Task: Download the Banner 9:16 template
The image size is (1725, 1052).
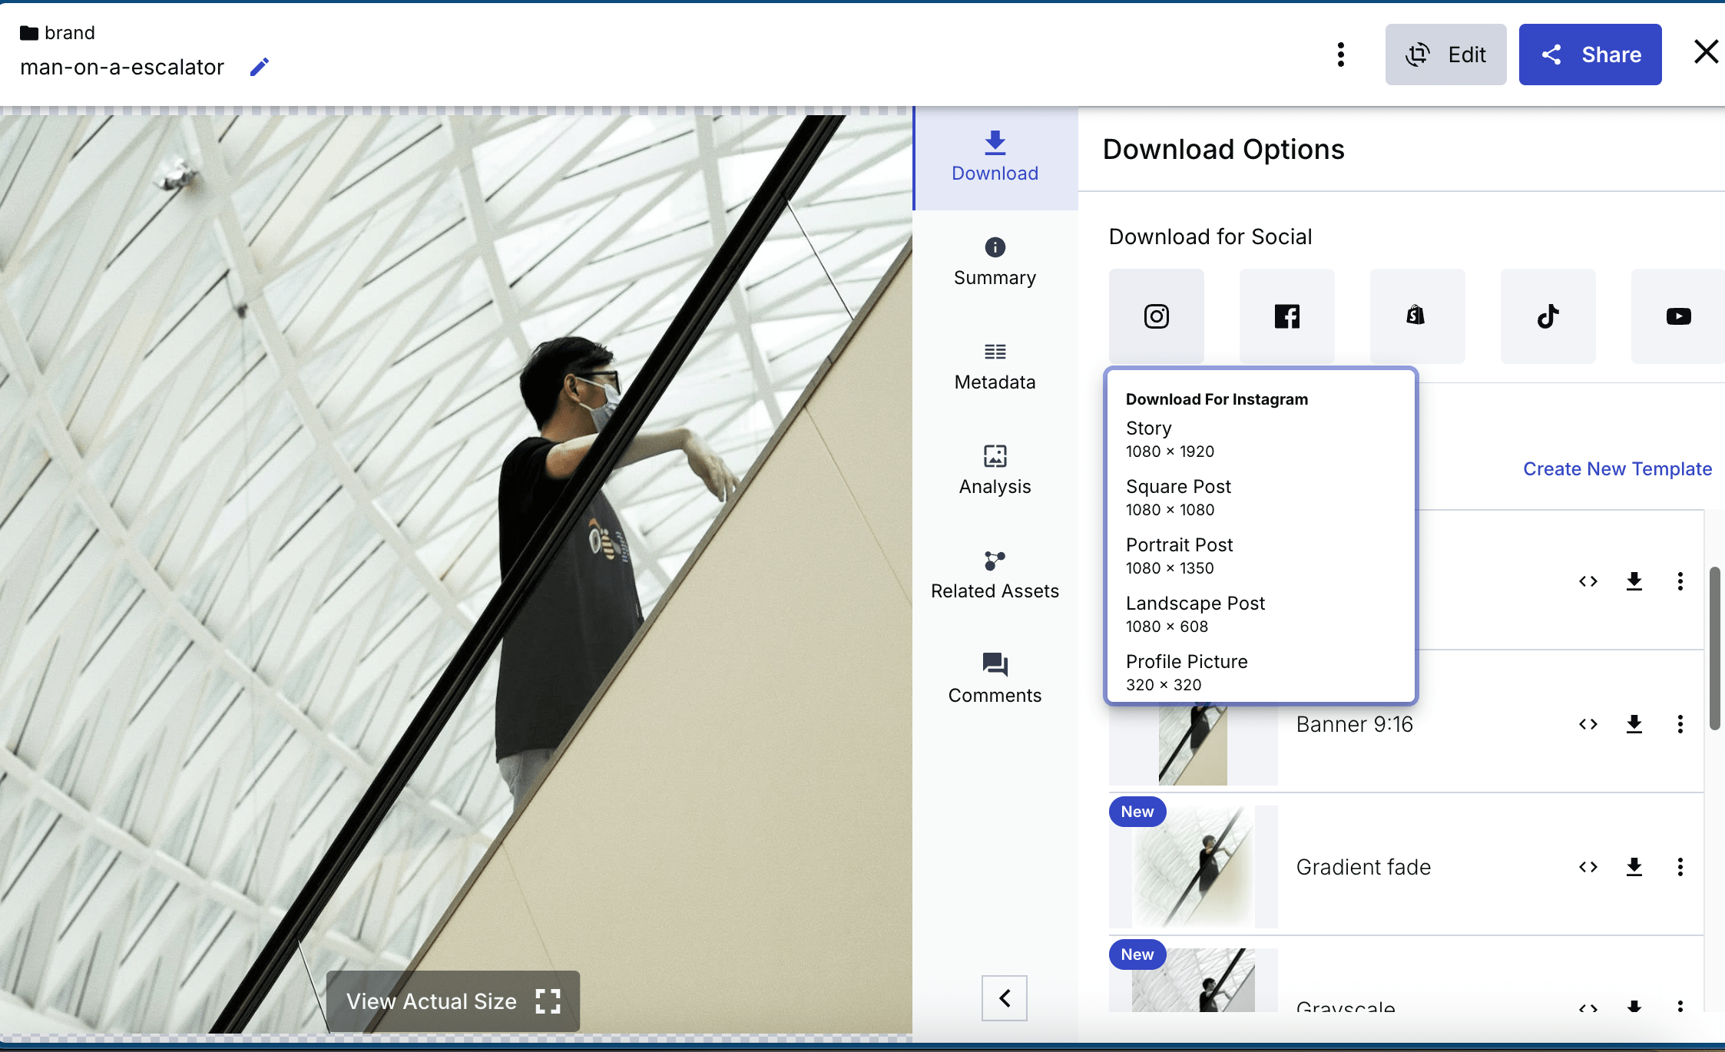Action: click(1634, 724)
